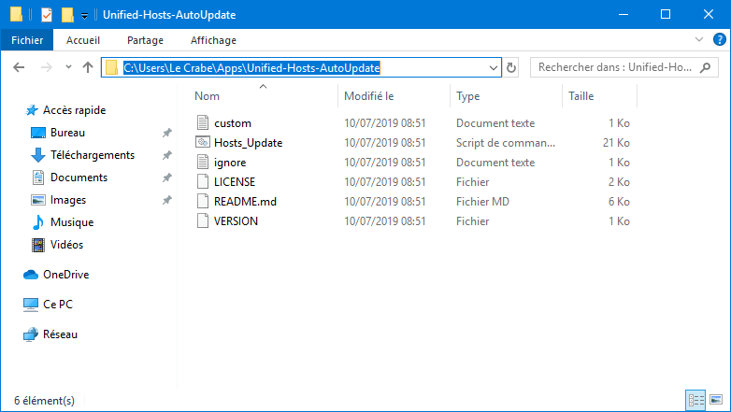Viewport: 731px width, 412px height.
Task: Click the VERSION file's blank icon
Action: click(203, 220)
